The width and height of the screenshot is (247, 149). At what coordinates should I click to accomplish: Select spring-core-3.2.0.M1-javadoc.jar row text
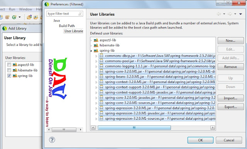160,98
